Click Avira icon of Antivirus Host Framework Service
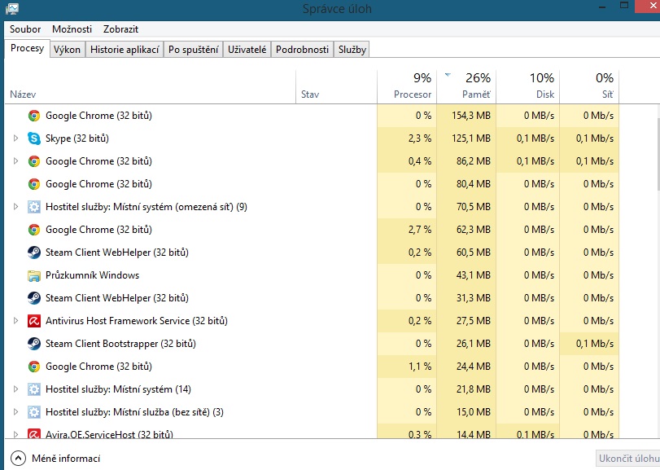 (34, 321)
